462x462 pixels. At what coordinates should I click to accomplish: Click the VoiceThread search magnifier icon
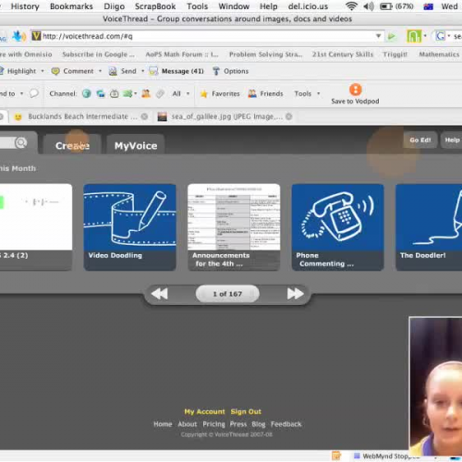21,142
